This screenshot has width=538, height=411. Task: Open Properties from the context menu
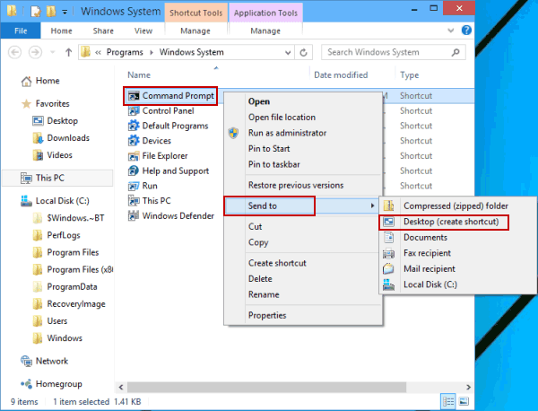click(267, 315)
